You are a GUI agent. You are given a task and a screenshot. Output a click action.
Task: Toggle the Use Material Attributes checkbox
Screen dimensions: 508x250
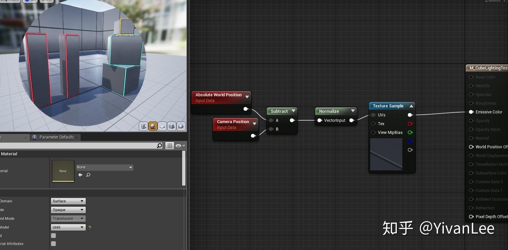tap(53, 244)
